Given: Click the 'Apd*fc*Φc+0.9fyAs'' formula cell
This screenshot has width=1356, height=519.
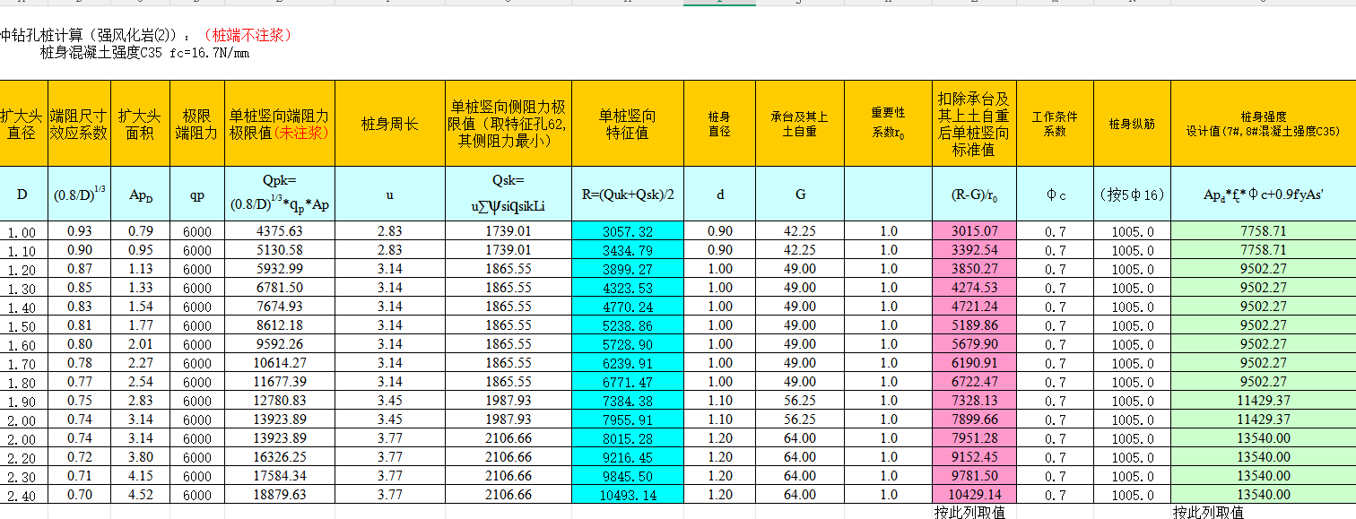Looking at the screenshot, I should click(1263, 194).
